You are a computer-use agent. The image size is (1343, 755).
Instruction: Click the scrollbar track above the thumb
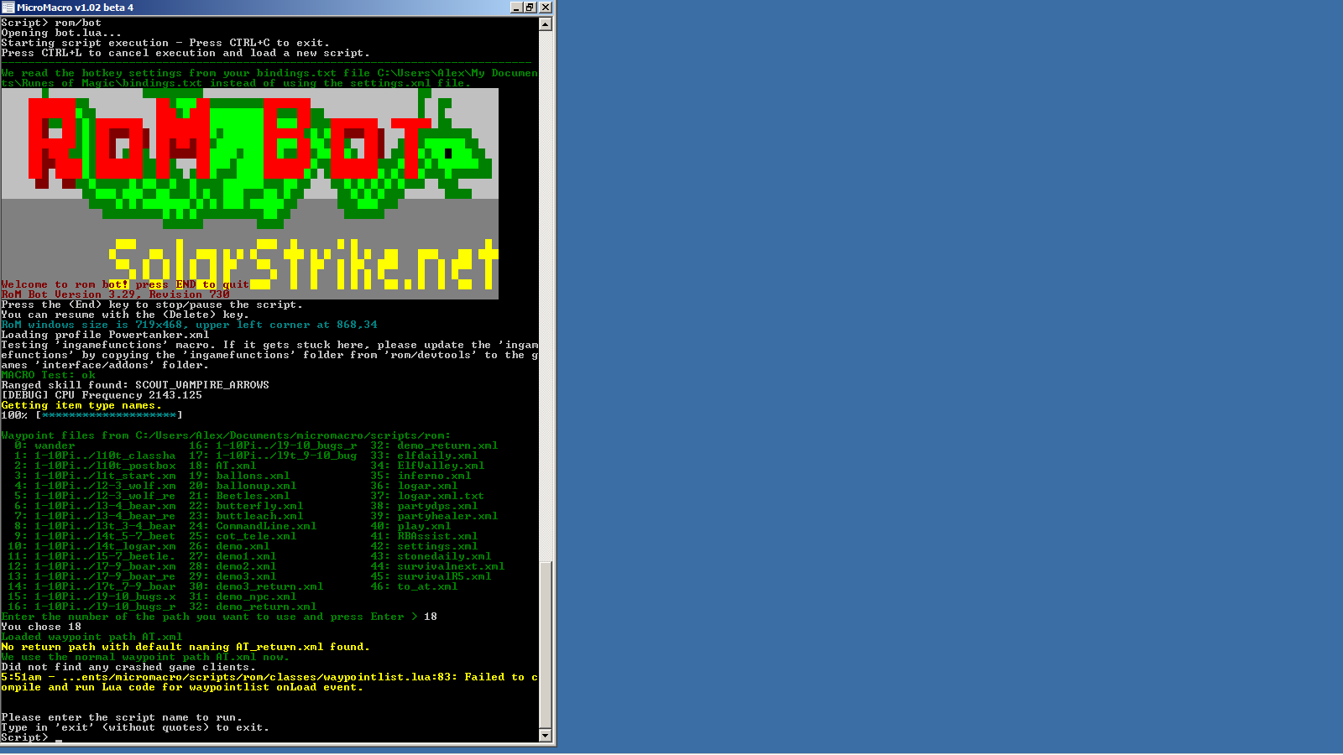(545, 294)
